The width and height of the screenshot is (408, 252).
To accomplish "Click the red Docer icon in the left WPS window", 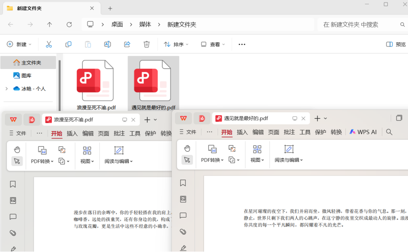I will (x=32, y=120).
